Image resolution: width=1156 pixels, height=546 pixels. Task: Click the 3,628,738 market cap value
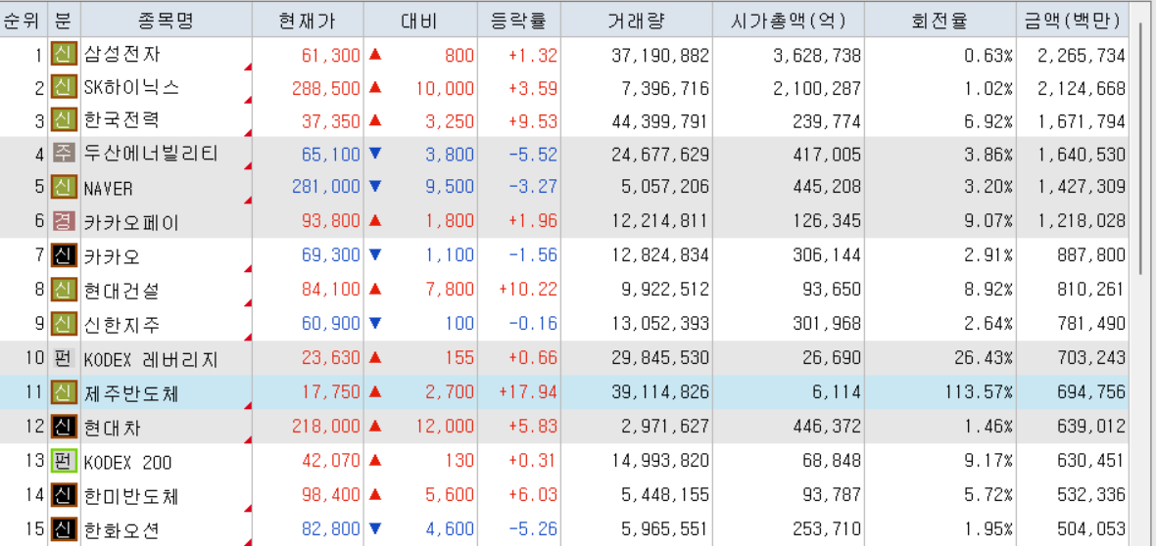click(816, 55)
